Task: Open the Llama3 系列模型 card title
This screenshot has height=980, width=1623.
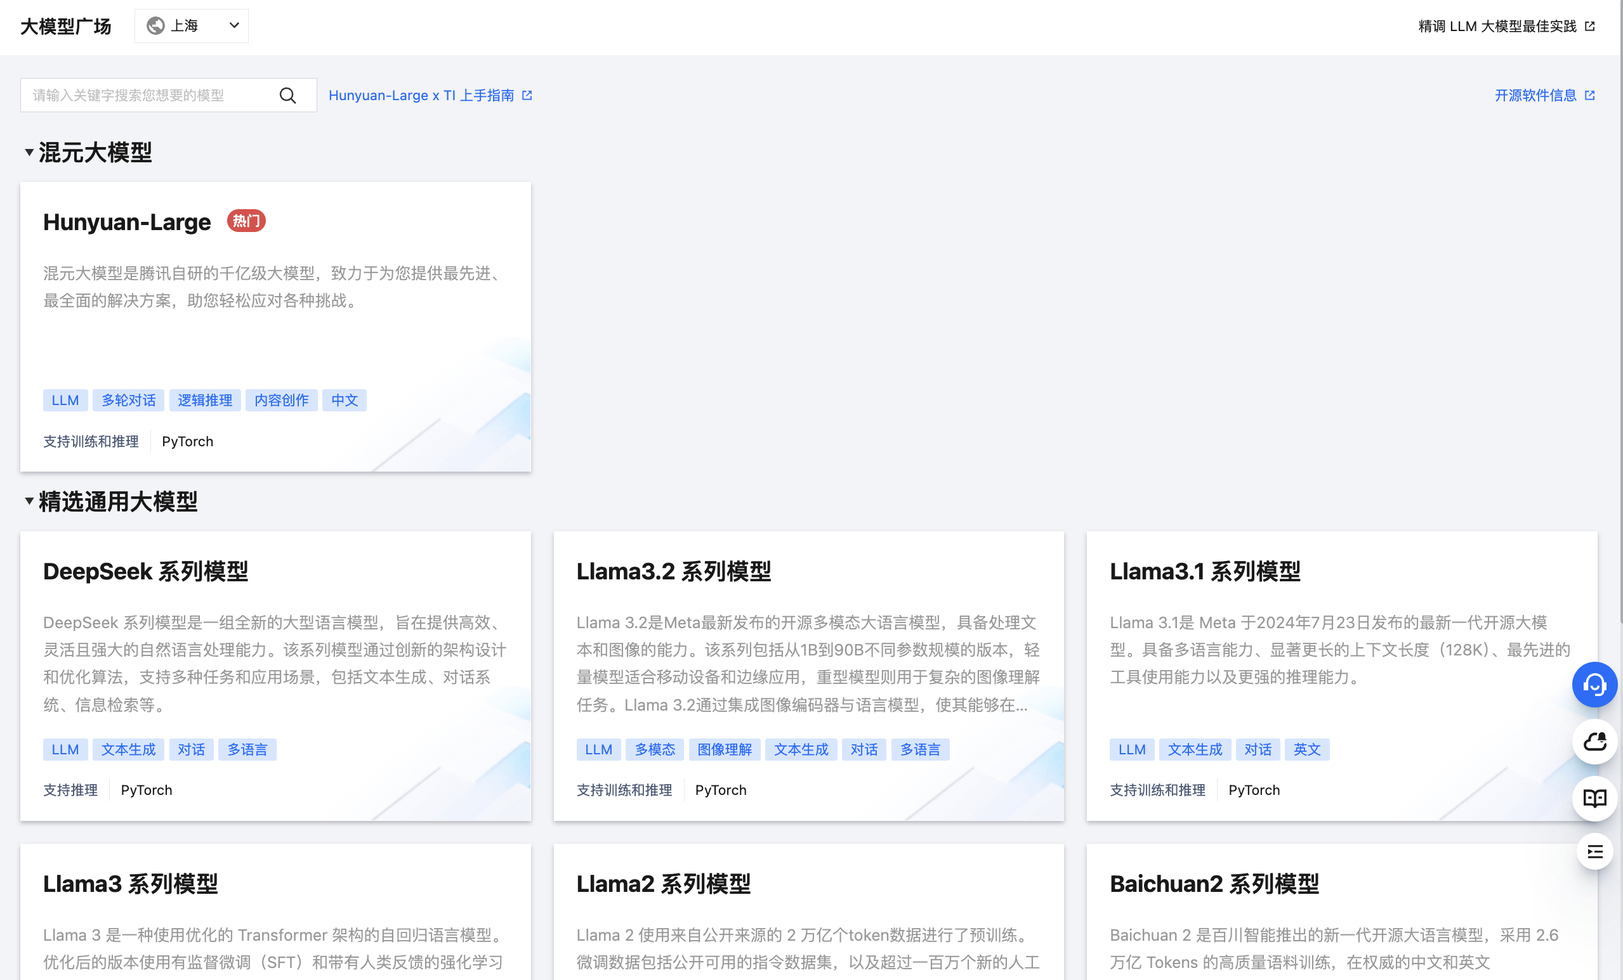Action: click(131, 884)
